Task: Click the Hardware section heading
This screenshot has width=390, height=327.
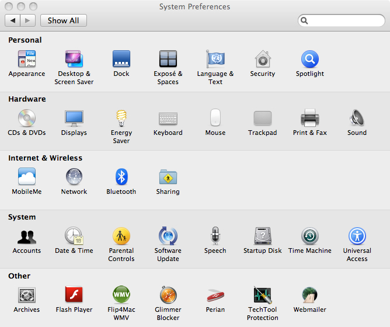Action: click(27, 99)
